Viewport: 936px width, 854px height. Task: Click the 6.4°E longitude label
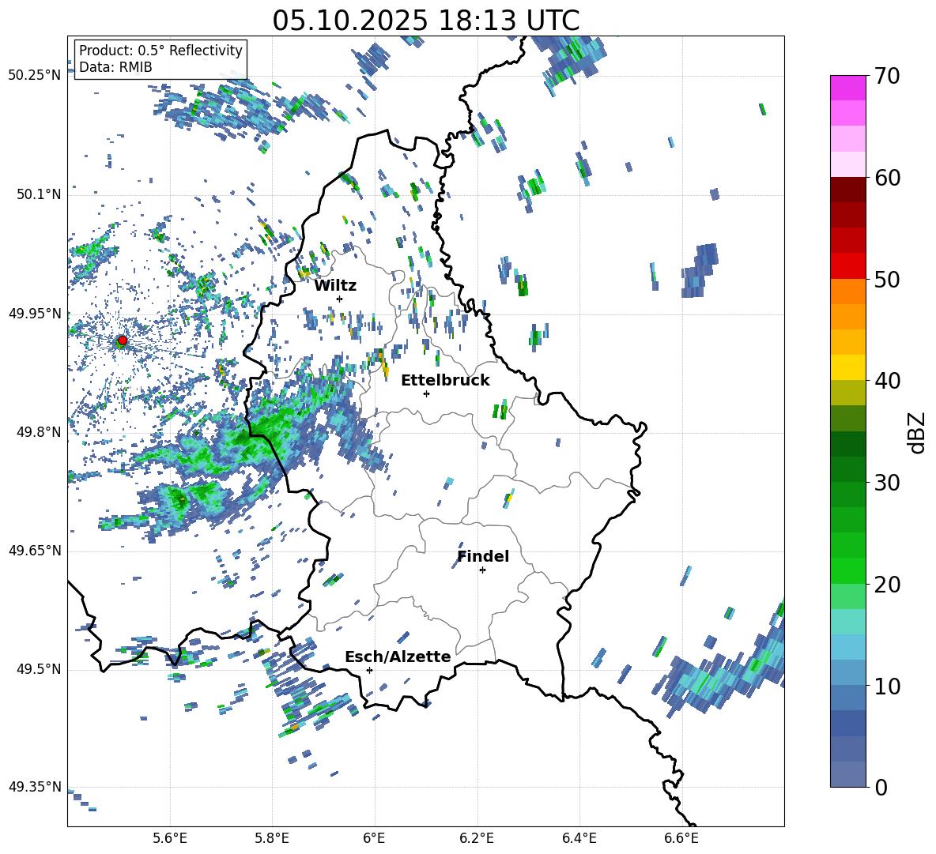click(579, 838)
